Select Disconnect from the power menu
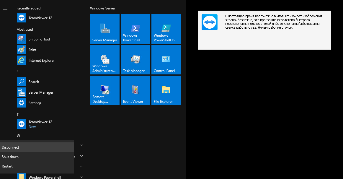Image resolution: width=343 pixels, height=179 pixels. coord(37,147)
